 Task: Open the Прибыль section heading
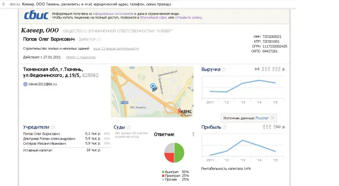pos(211,128)
